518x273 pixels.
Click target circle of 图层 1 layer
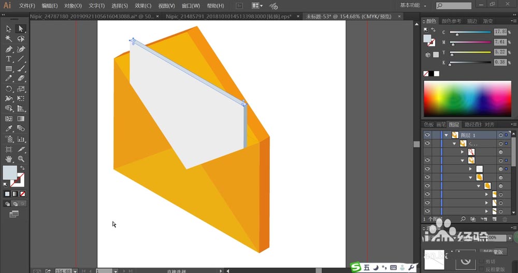[500, 135]
